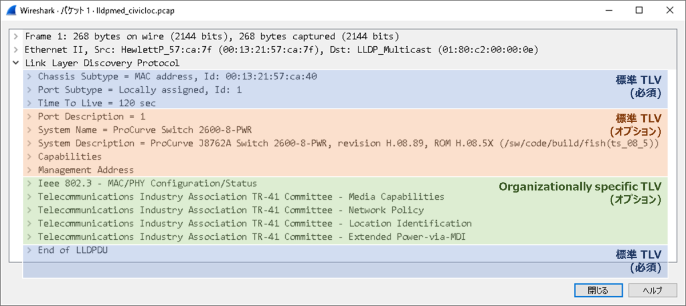Minimize the Wireshark packet window

click(x=608, y=10)
